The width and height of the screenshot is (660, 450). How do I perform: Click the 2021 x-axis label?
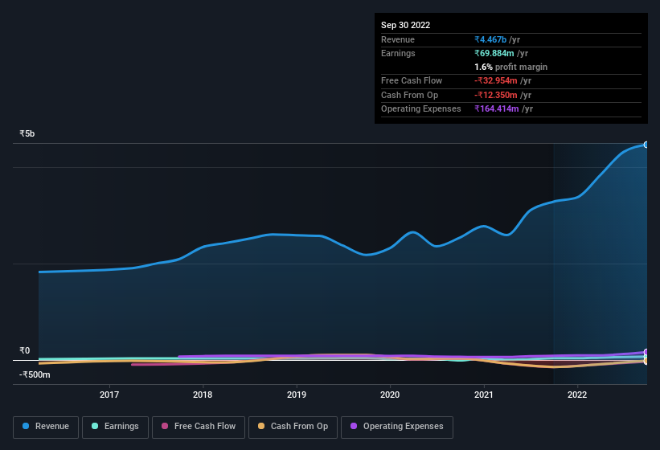(484, 395)
